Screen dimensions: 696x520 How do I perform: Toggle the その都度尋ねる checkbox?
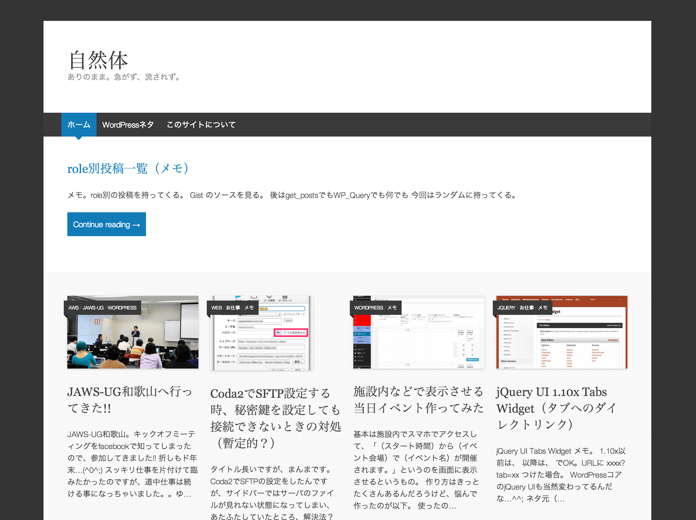tap(285, 333)
